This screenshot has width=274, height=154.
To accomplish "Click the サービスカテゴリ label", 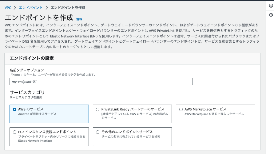I will (27, 92).
